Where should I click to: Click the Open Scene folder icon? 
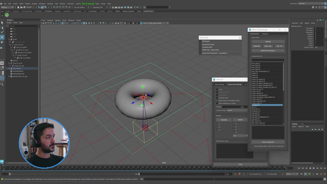click(x=21, y=7)
